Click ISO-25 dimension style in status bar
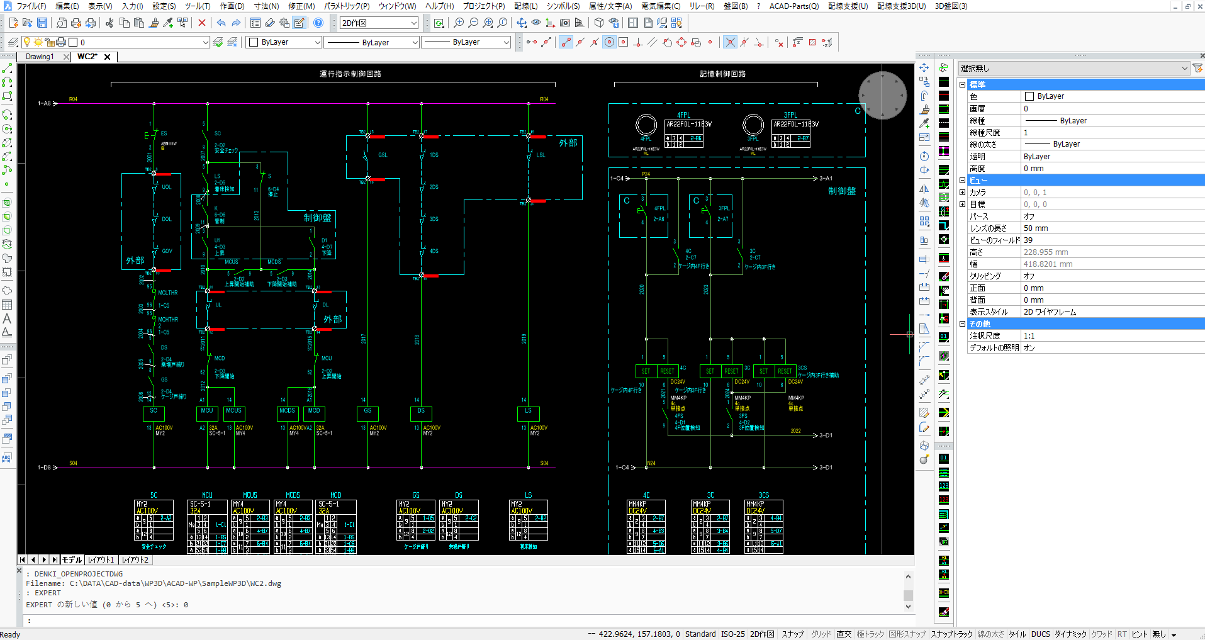 click(x=732, y=634)
